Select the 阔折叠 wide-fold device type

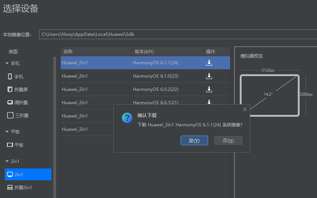pyautogui.click(x=17, y=102)
